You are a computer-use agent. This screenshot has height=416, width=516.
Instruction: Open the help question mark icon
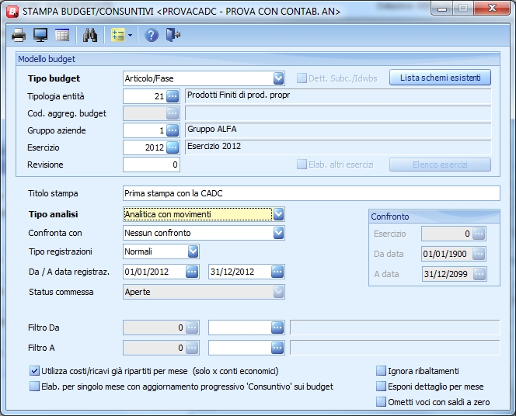[152, 35]
